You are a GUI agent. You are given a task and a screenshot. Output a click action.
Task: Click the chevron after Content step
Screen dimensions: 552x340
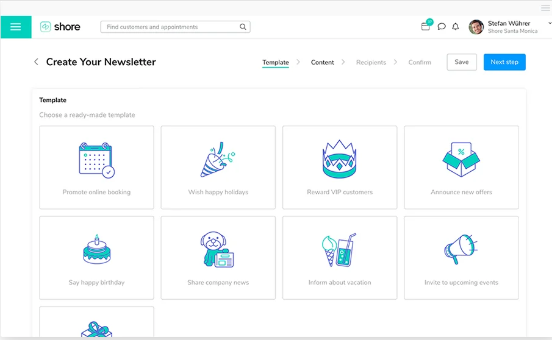[x=343, y=62]
